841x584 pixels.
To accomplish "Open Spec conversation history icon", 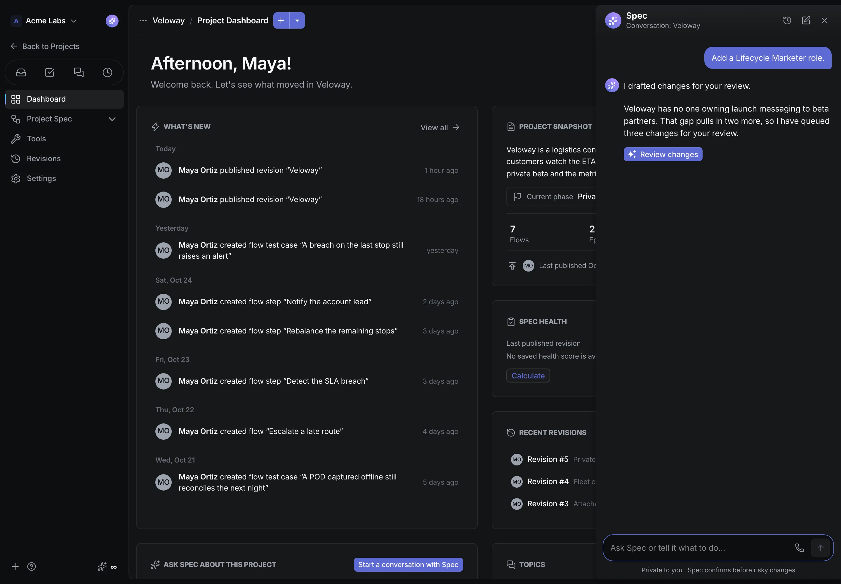I will coord(787,20).
